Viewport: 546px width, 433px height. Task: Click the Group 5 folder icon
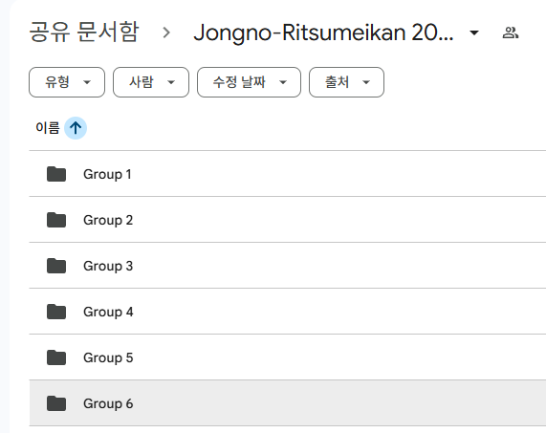pyautogui.click(x=56, y=357)
